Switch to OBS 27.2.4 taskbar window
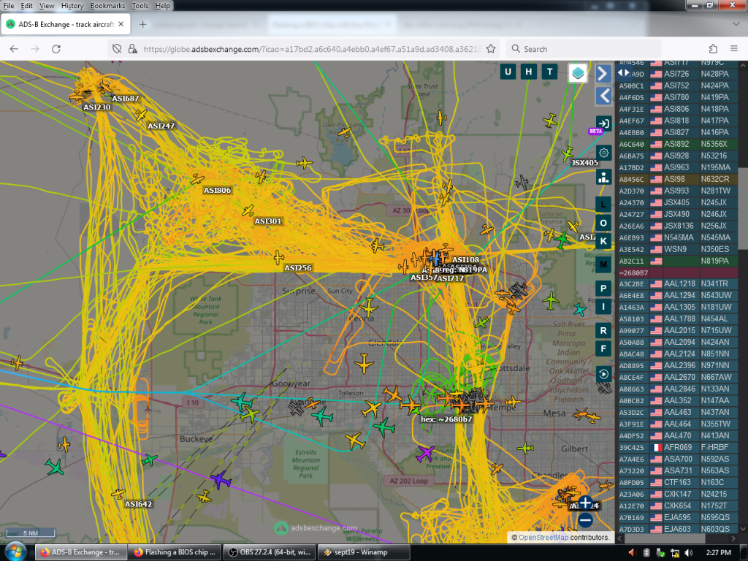 click(269, 552)
